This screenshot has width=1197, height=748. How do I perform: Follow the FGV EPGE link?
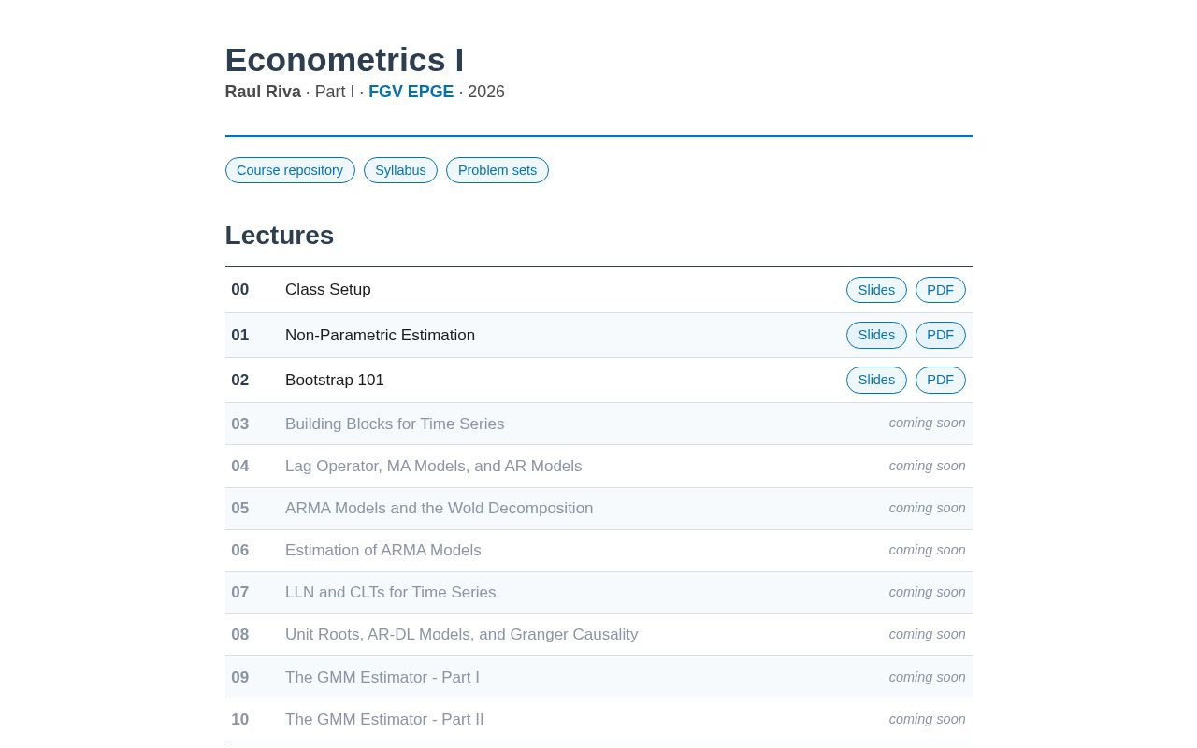(411, 92)
